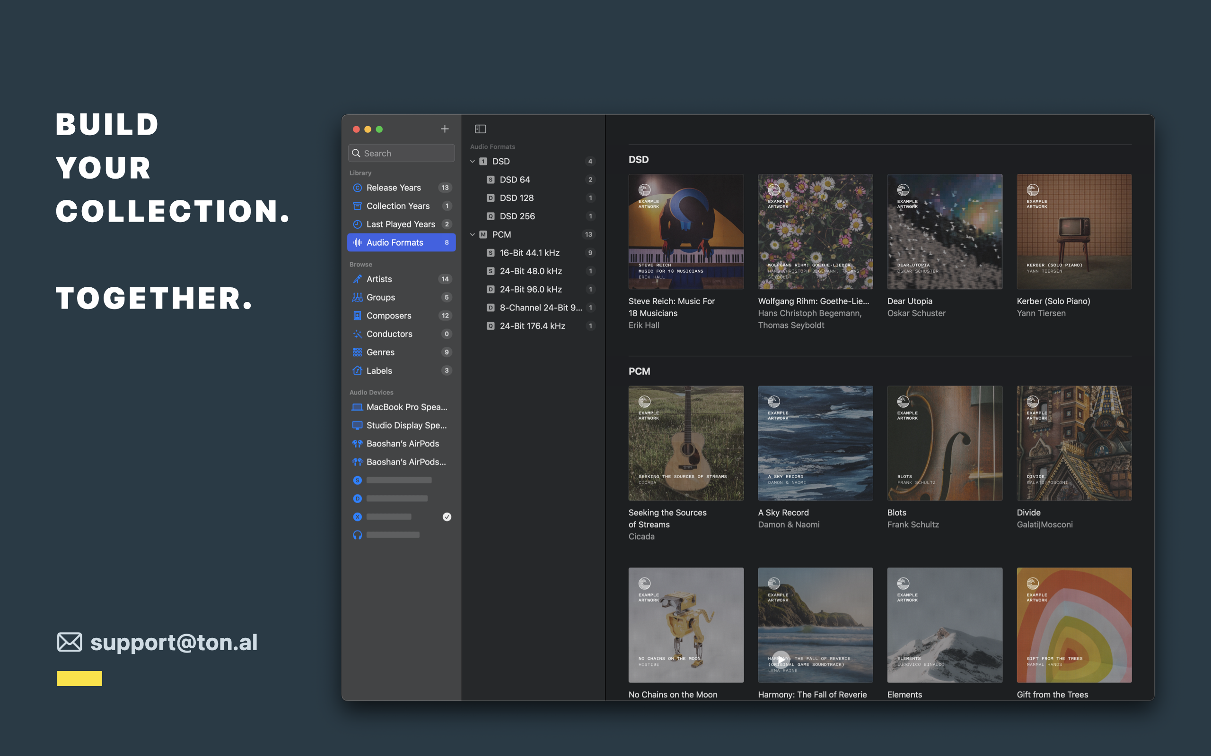Select 16-Bit 44.1 kHz format
Viewport: 1211px width, 756px height.
pyautogui.click(x=534, y=253)
